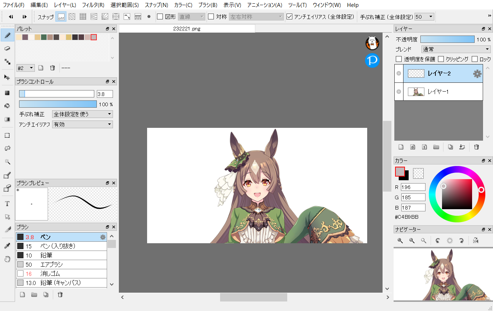Choose the Eyedropper color picker tool
Screen dimensions: 493x311
(x=7, y=246)
